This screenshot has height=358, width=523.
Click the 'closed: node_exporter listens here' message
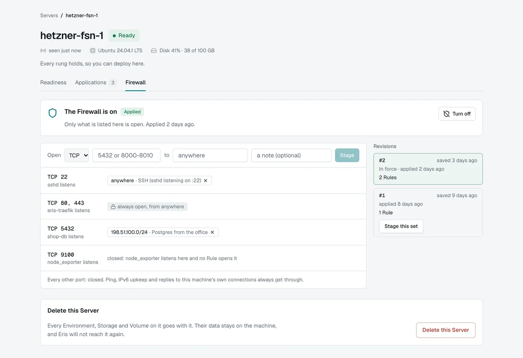(172, 258)
